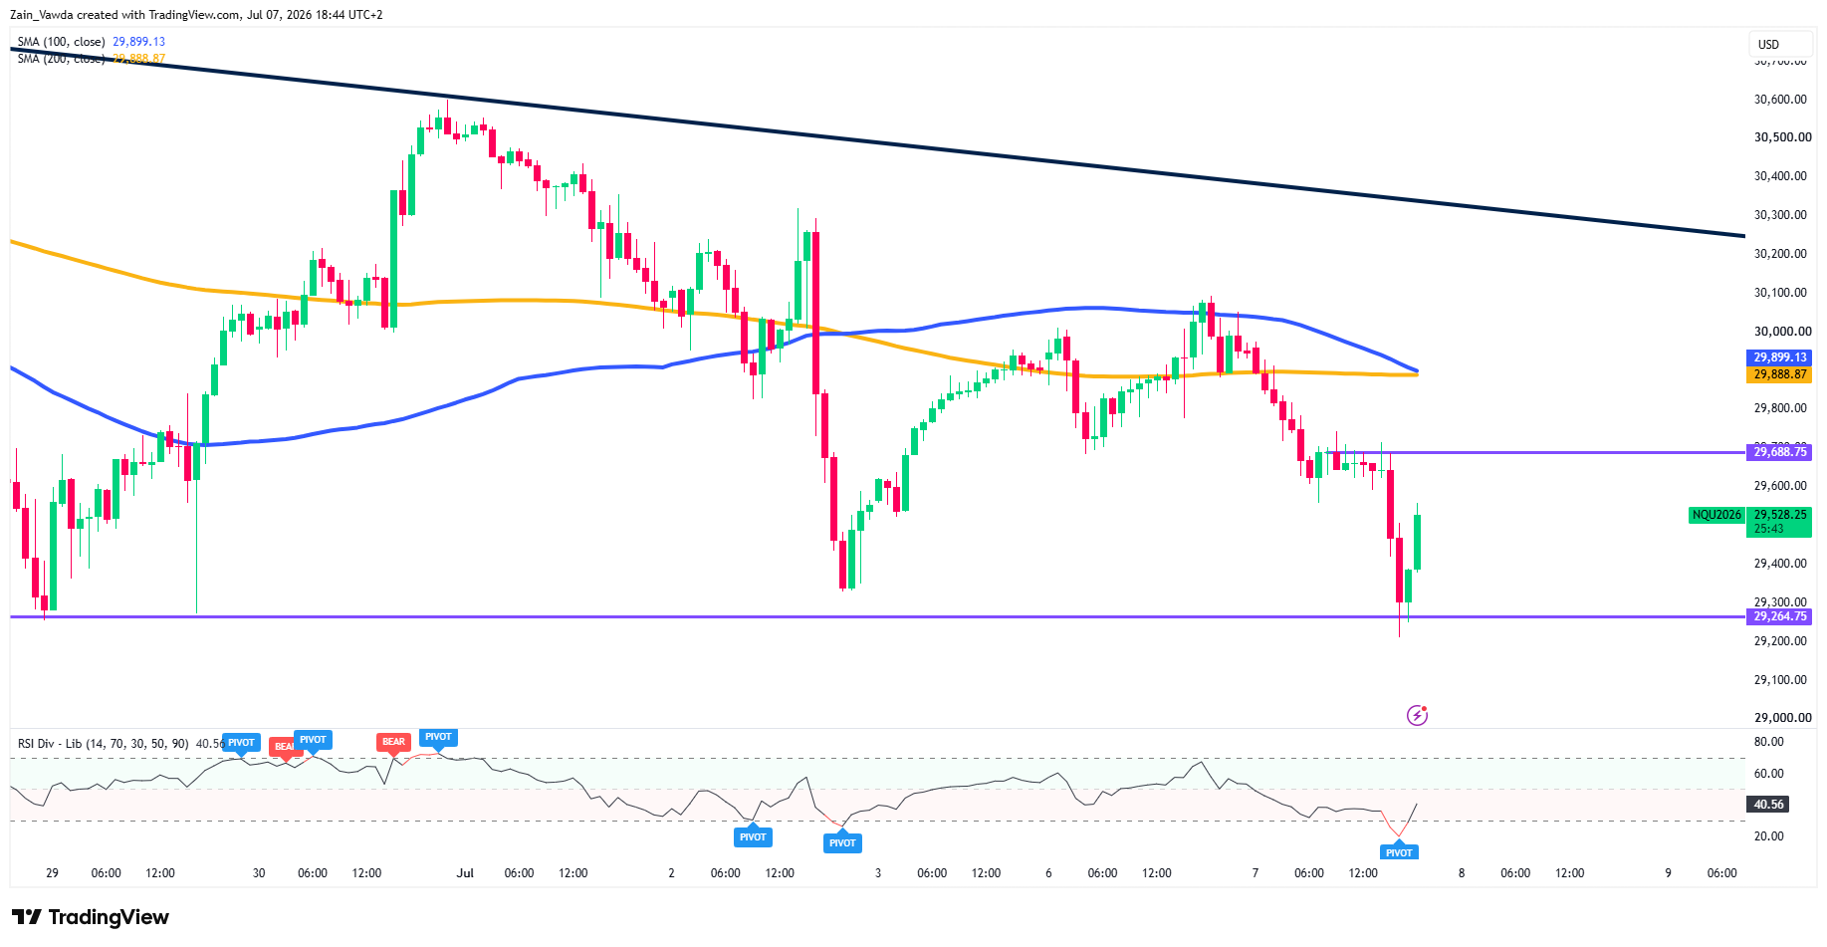Viewport: 1827px width, 947px height.
Task: Click the 29,000.00 price scale value
Action: coord(1782,718)
